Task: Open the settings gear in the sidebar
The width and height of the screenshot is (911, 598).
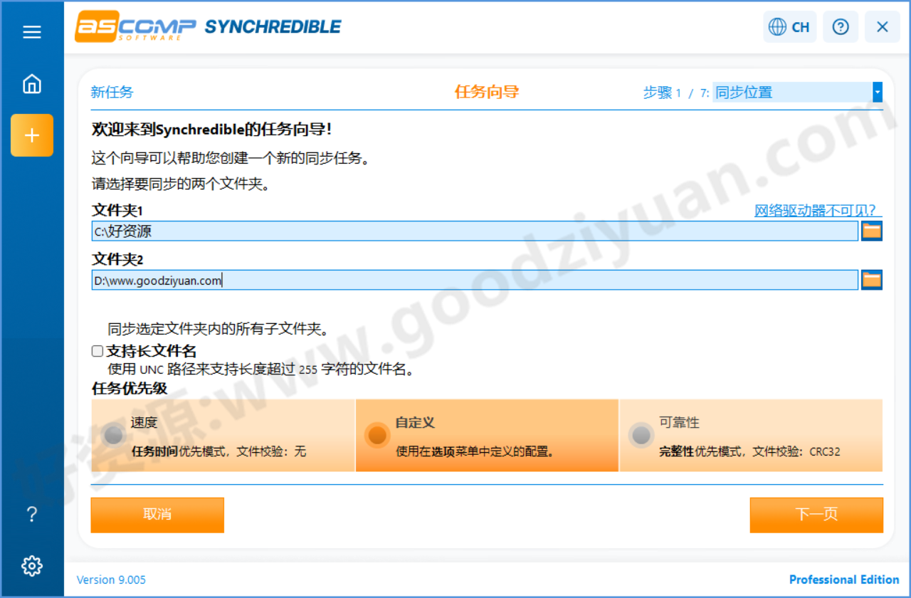Action: coord(31,565)
